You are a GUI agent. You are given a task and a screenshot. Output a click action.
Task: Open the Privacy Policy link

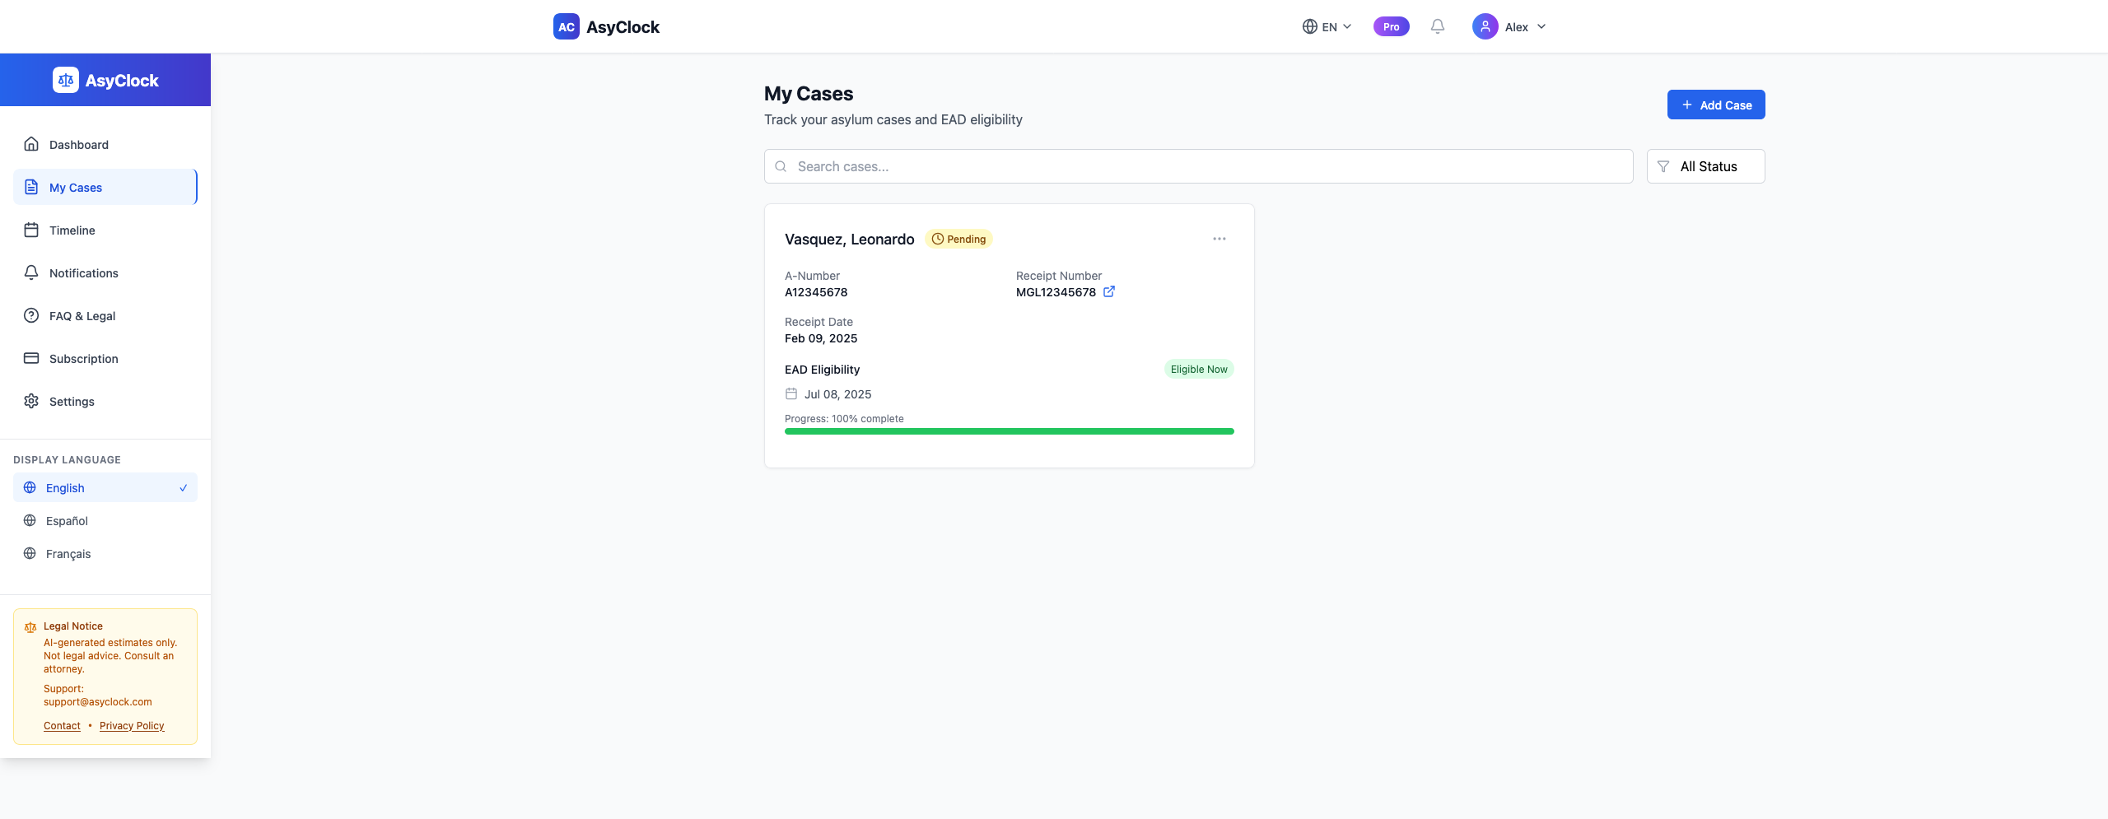pyautogui.click(x=132, y=725)
